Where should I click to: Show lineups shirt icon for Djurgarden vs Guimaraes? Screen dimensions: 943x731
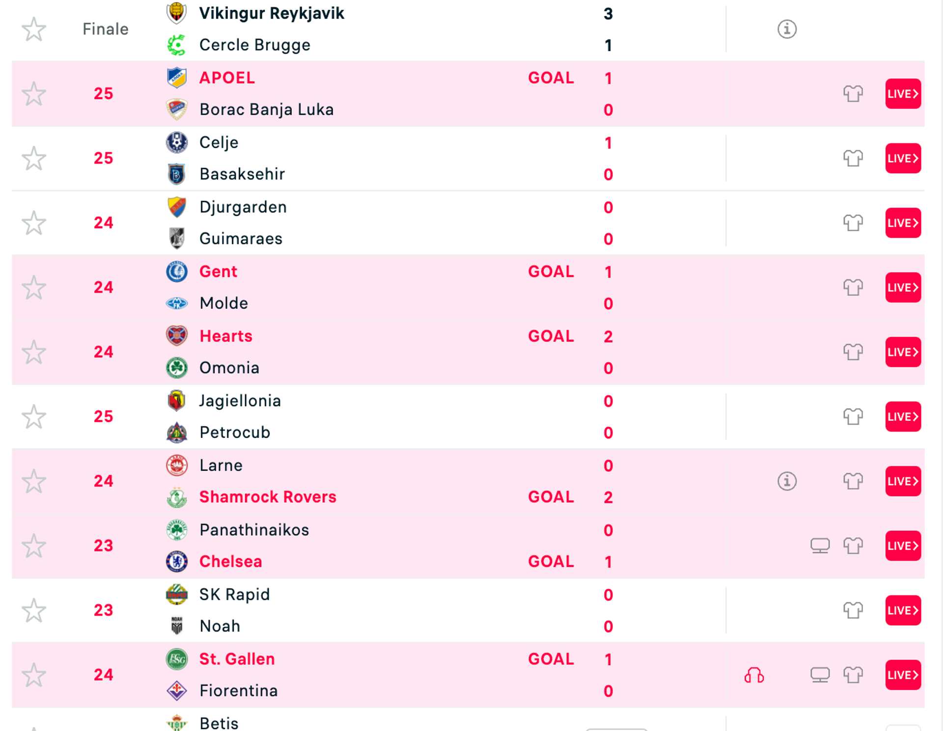(853, 223)
